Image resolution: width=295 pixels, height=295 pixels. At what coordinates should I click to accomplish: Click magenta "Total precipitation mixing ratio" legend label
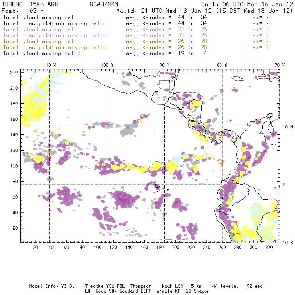(55, 35)
